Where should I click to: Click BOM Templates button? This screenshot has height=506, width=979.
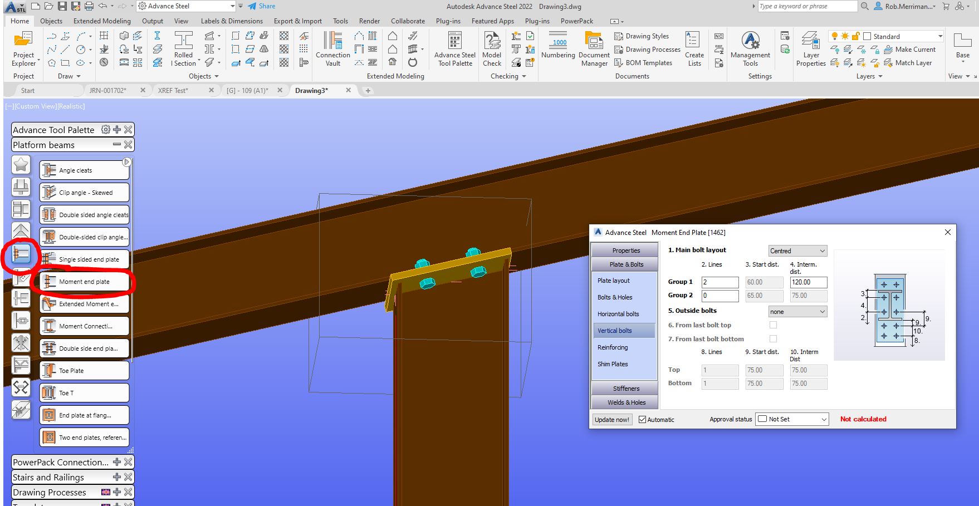click(x=643, y=63)
